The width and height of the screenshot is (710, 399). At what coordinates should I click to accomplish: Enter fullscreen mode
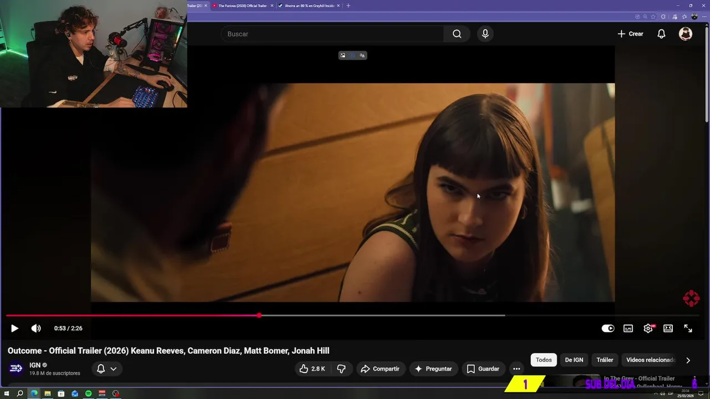click(688, 328)
